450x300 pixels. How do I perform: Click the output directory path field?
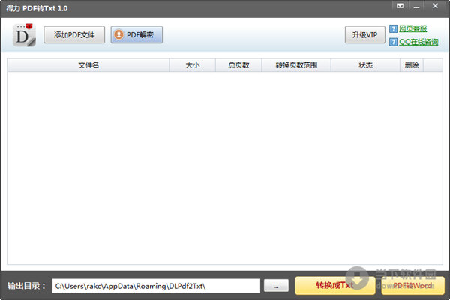[x=156, y=286]
